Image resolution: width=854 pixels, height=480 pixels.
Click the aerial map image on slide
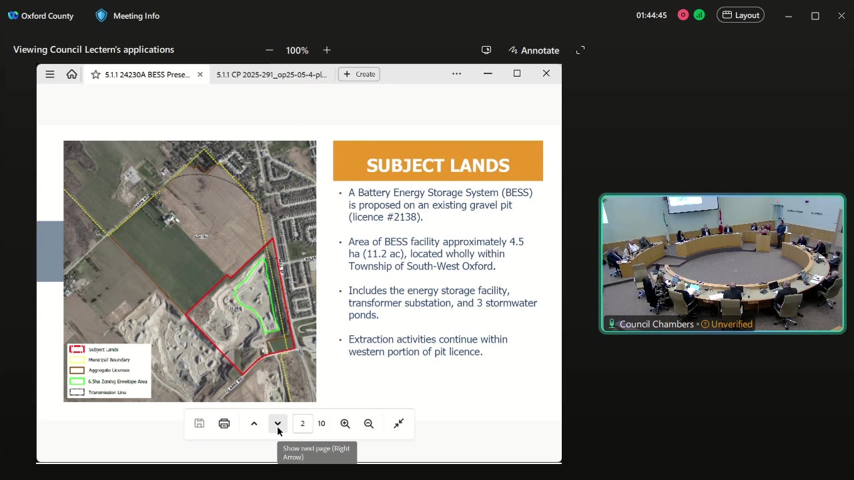(190, 271)
